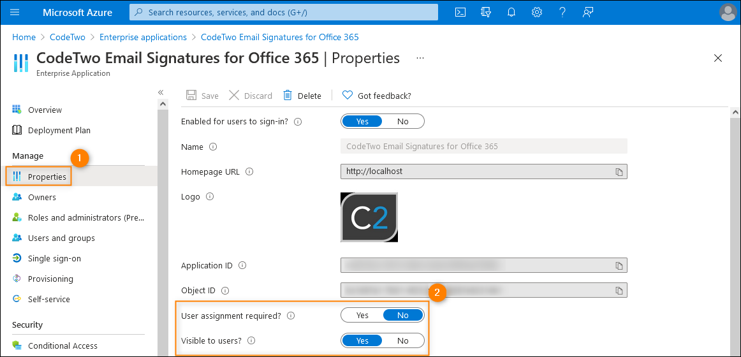Viewport: 741px width, 357px height.
Task: Set Visible to users to Yes
Action: (x=362, y=340)
